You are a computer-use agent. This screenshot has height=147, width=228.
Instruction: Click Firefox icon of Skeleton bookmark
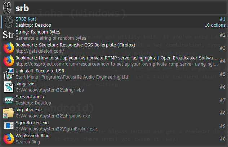coord(9,48)
